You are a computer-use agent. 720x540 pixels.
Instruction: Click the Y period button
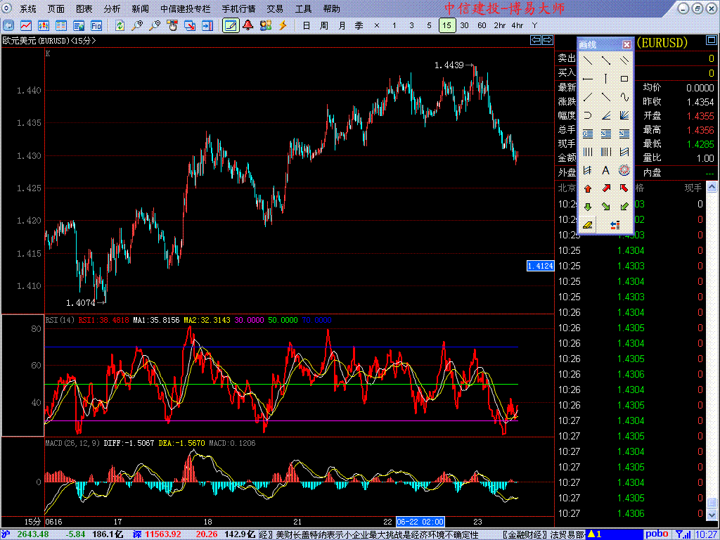(534, 26)
